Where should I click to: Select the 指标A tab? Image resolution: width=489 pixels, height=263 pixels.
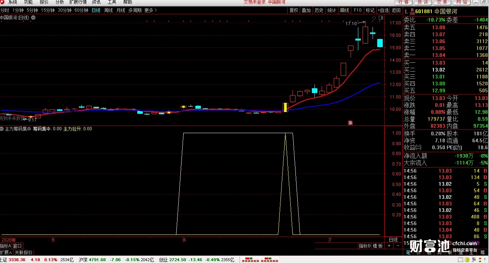(5, 246)
